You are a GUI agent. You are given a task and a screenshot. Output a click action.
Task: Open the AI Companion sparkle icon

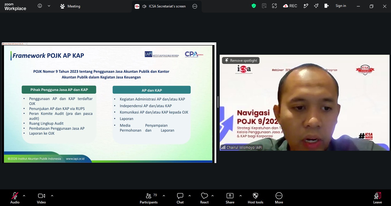(x=316, y=6)
